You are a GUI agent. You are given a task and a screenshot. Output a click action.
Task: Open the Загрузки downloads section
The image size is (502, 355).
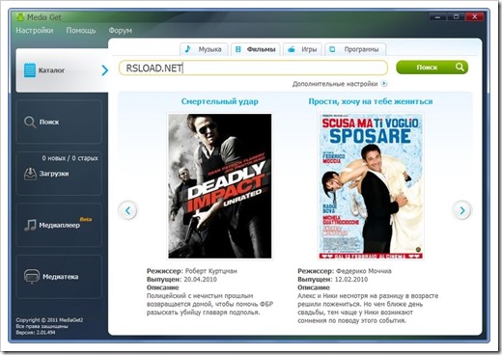click(59, 174)
